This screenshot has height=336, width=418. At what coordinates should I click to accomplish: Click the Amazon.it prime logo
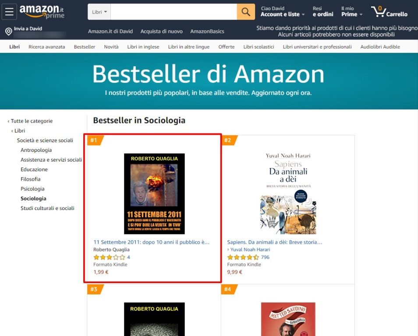pos(42,12)
